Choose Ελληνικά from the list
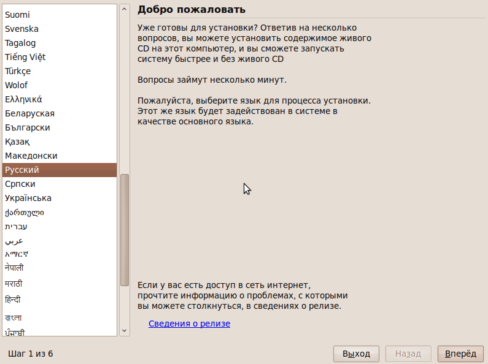Viewport: 488px width, 364px height. point(60,99)
